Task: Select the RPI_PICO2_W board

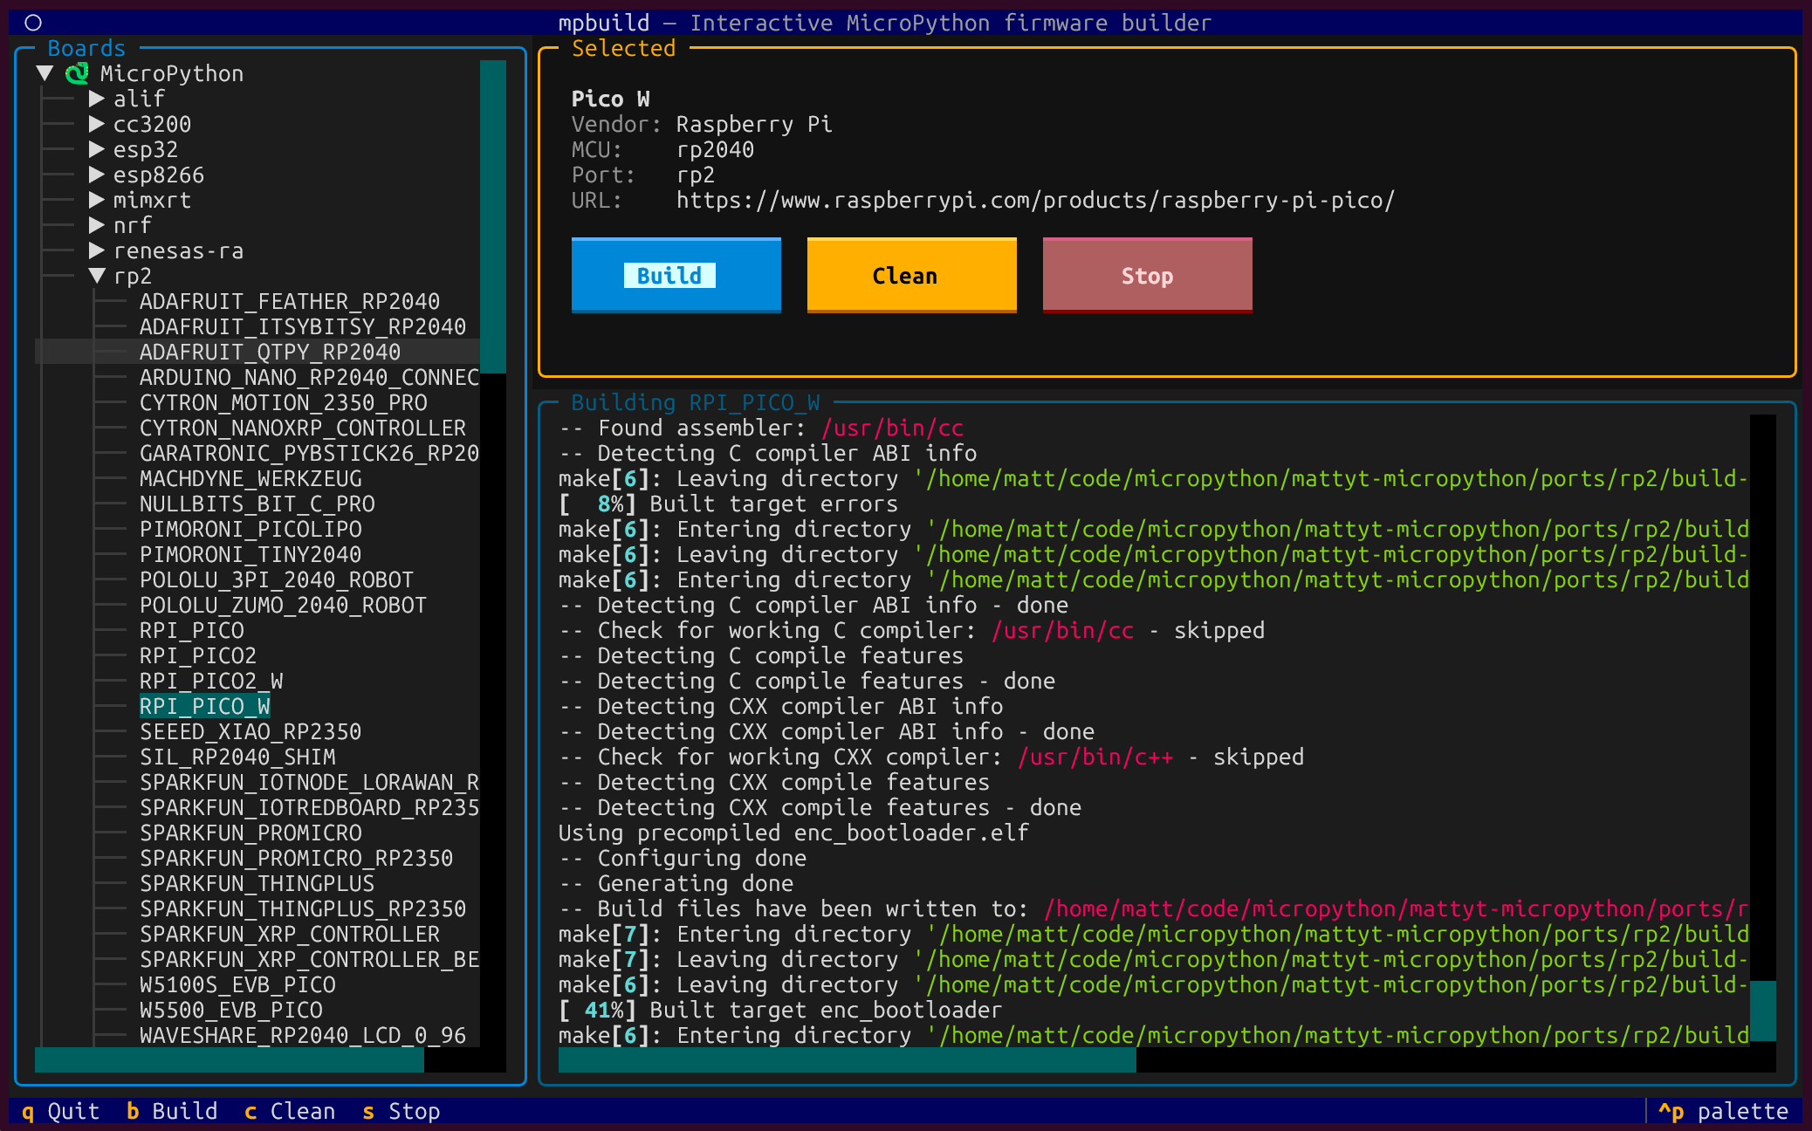Action: pyautogui.click(x=211, y=681)
